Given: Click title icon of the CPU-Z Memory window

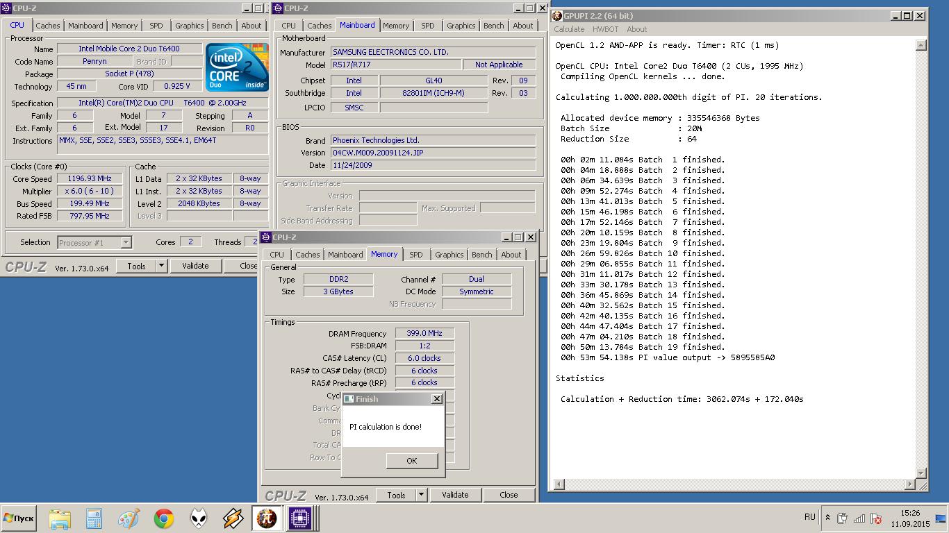Looking at the screenshot, I should [x=267, y=237].
